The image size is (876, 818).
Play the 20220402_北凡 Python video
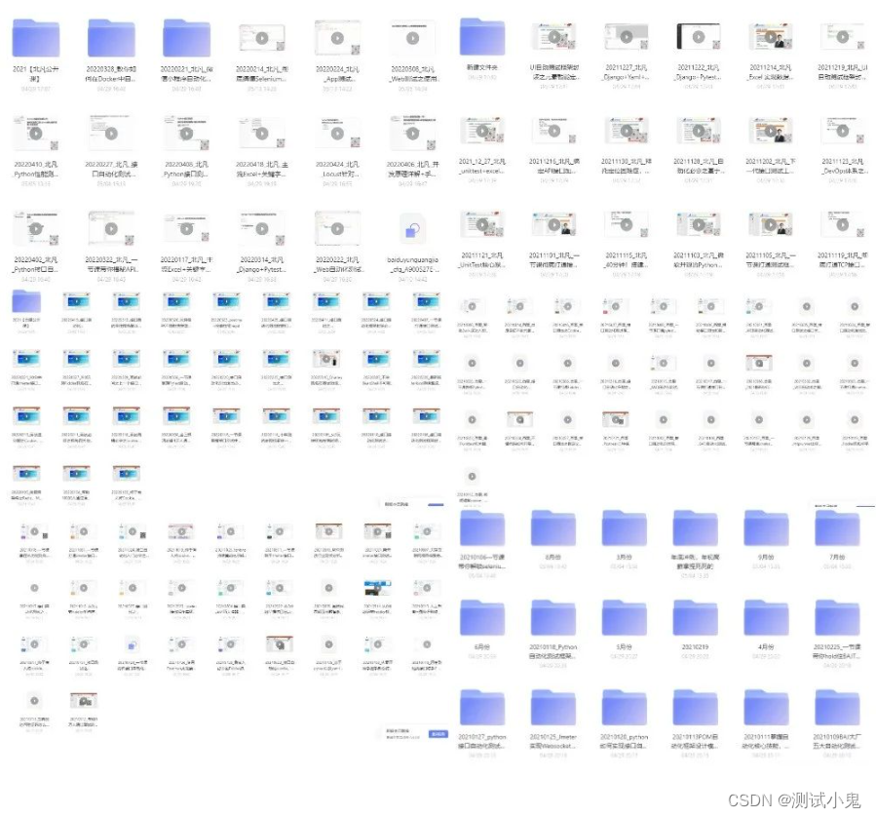tap(36, 229)
